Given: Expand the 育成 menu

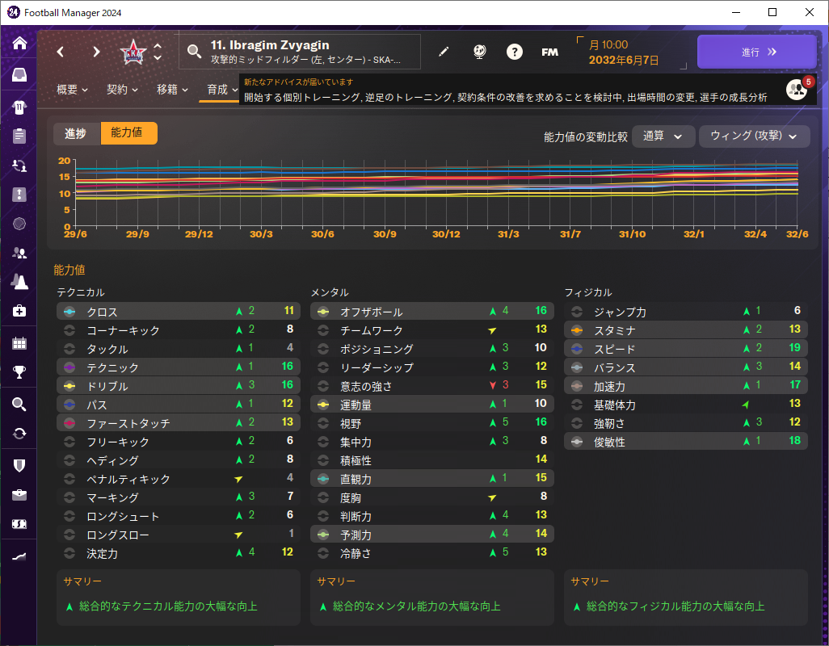Looking at the screenshot, I should 222,90.
